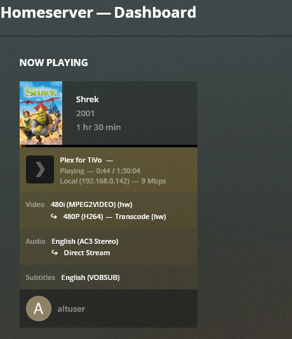
Task: Click the English (AC3 Stereo) audio text
Action: point(85,241)
